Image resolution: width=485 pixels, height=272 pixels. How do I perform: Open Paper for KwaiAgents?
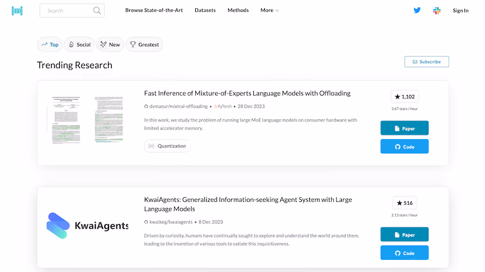[x=404, y=235]
